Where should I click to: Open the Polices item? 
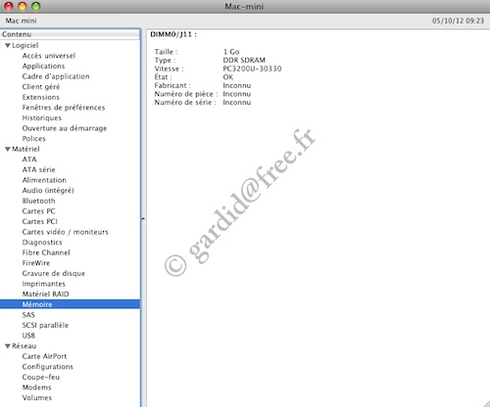coord(34,139)
